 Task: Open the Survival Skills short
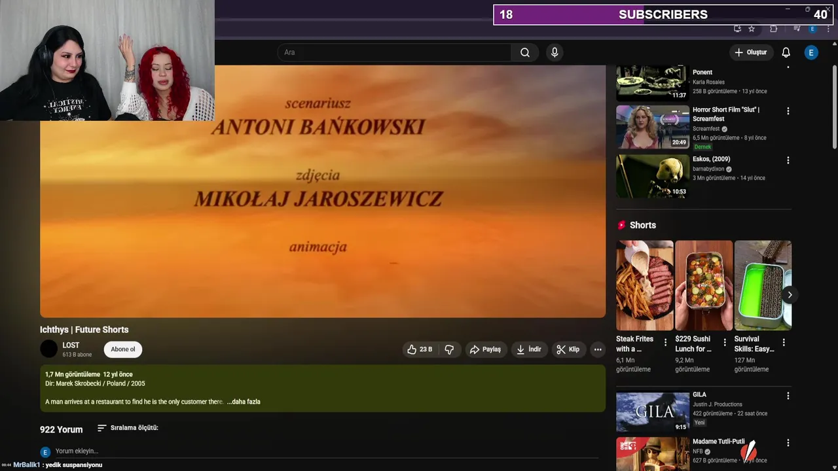click(x=763, y=285)
